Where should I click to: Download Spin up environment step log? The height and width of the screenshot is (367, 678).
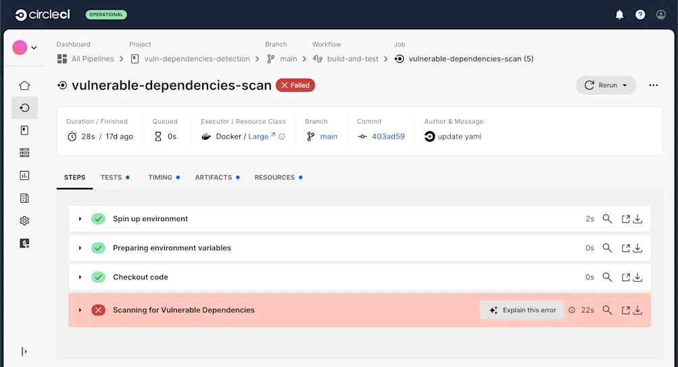(638, 219)
